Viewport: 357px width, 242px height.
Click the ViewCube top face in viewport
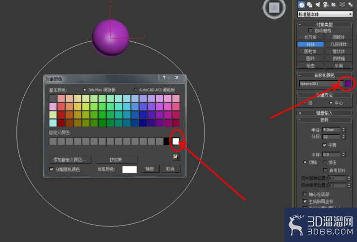coord(274,8)
